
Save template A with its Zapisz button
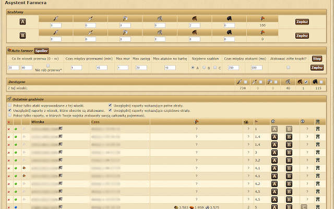302,21
